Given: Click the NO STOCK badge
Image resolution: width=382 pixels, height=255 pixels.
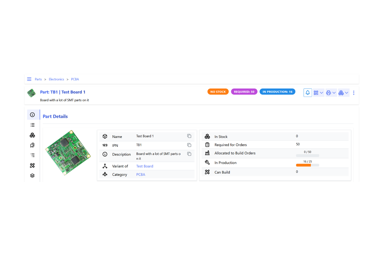Looking at the screenshot, I should 218,92.
